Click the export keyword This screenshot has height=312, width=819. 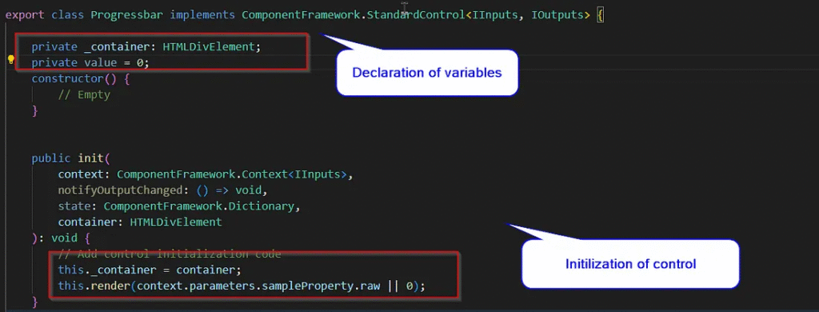click(x=25, y=15)
